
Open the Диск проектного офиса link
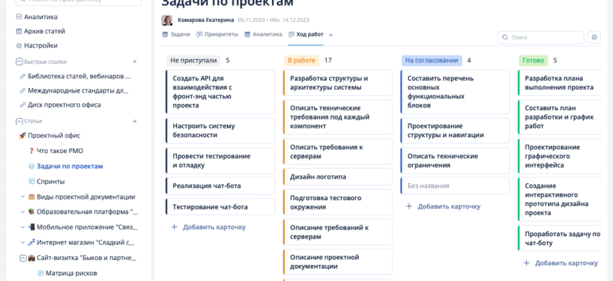coord(64,105)
